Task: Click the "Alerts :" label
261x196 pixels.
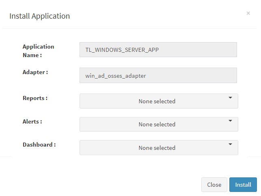Action: pyautogui.click(x=32, y=121)
